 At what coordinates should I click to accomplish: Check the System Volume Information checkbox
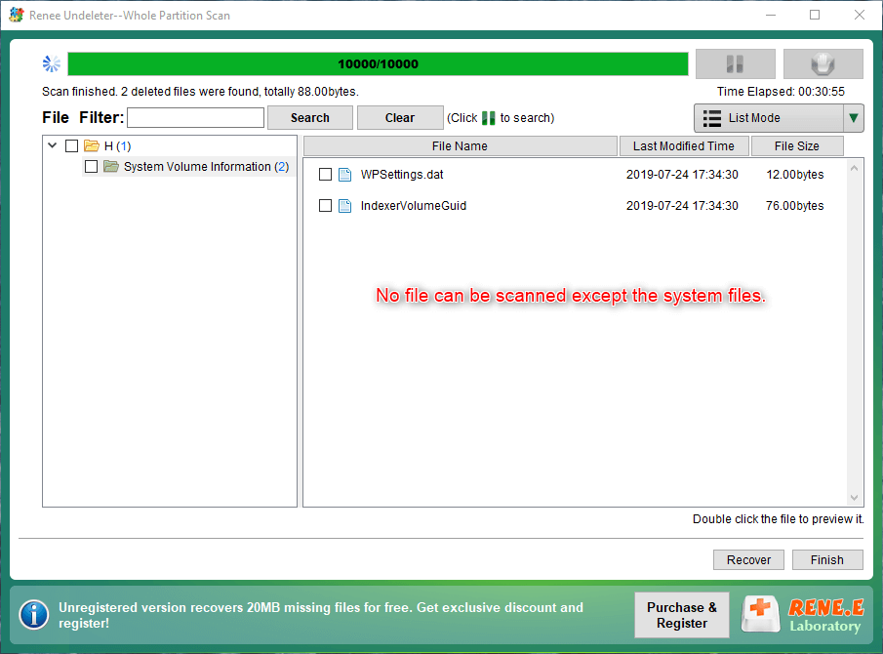click(x=91, y=167)
